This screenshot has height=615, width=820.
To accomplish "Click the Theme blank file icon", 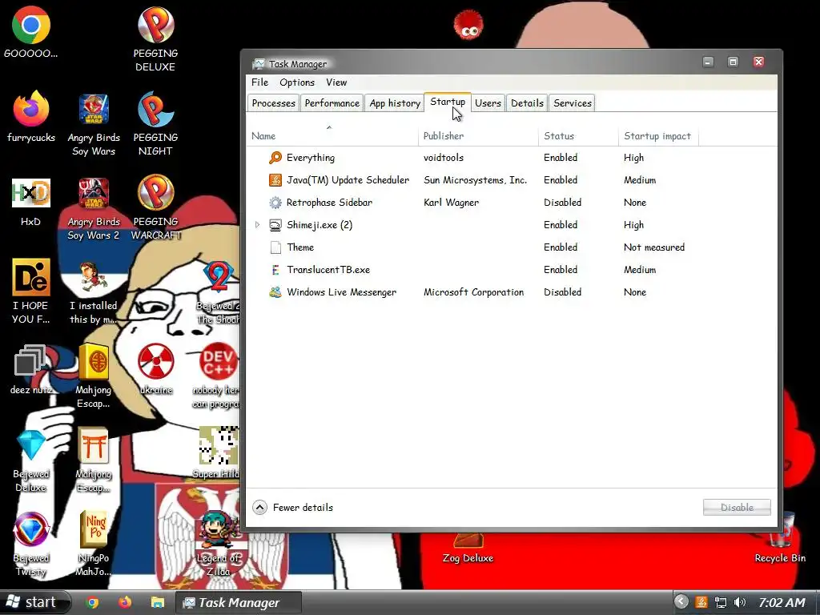I will (x=275, y=247).
